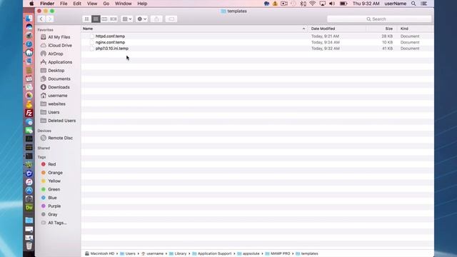
Task: Filter by the Yellow tag
Action: pyautogui.click(x=54, y=181)
